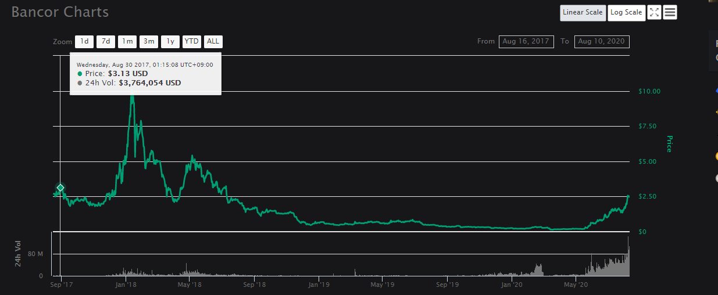
Task: Select the YTD zoom range
Action: (x=192, y=41)
